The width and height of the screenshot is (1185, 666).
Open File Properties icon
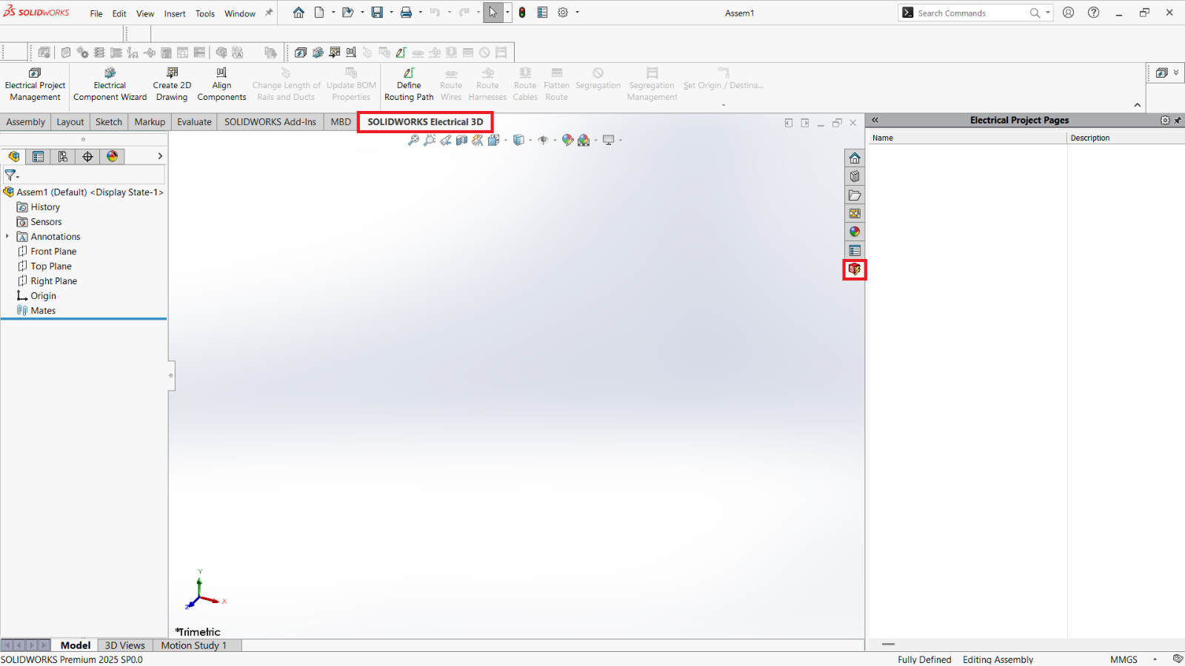click(x=542, y=13)
